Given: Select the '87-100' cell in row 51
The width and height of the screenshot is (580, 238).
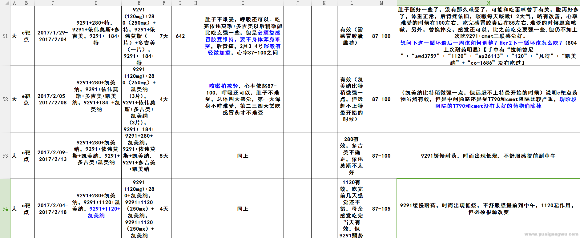Looking at the screenshot, I should (x=381, y=36).
